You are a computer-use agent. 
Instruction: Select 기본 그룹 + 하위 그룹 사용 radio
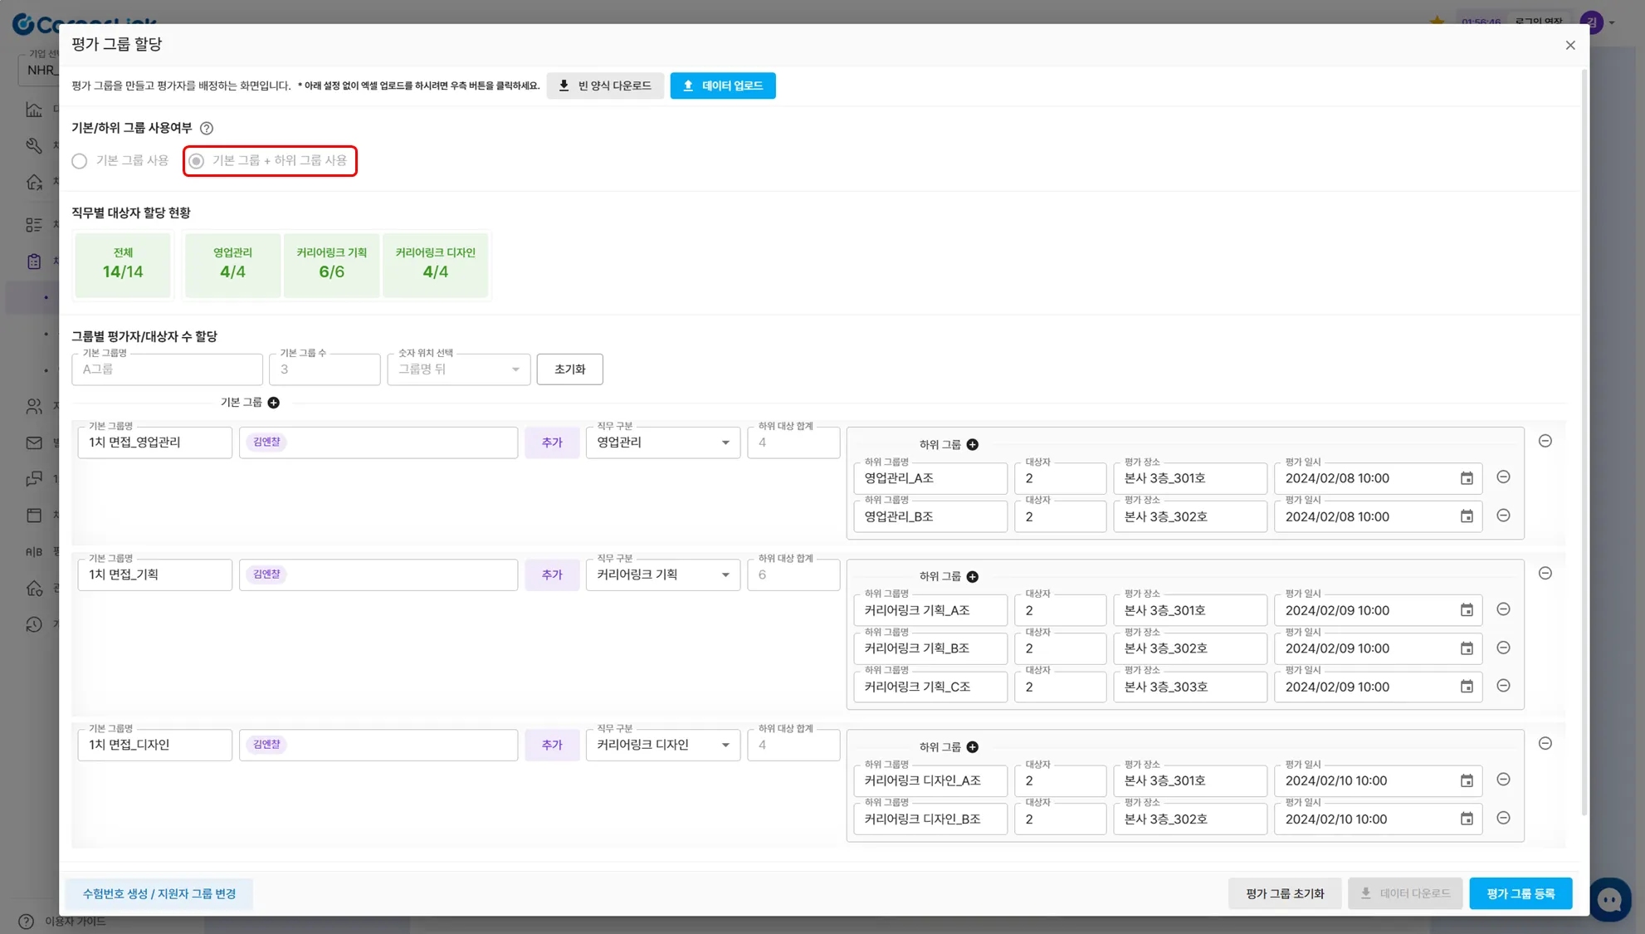coord(197,161)
